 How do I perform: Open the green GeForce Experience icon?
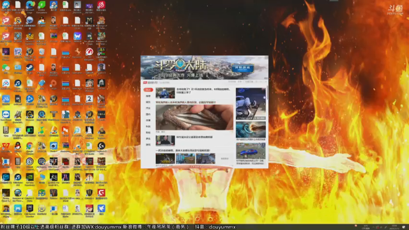(x=30, y=177)
